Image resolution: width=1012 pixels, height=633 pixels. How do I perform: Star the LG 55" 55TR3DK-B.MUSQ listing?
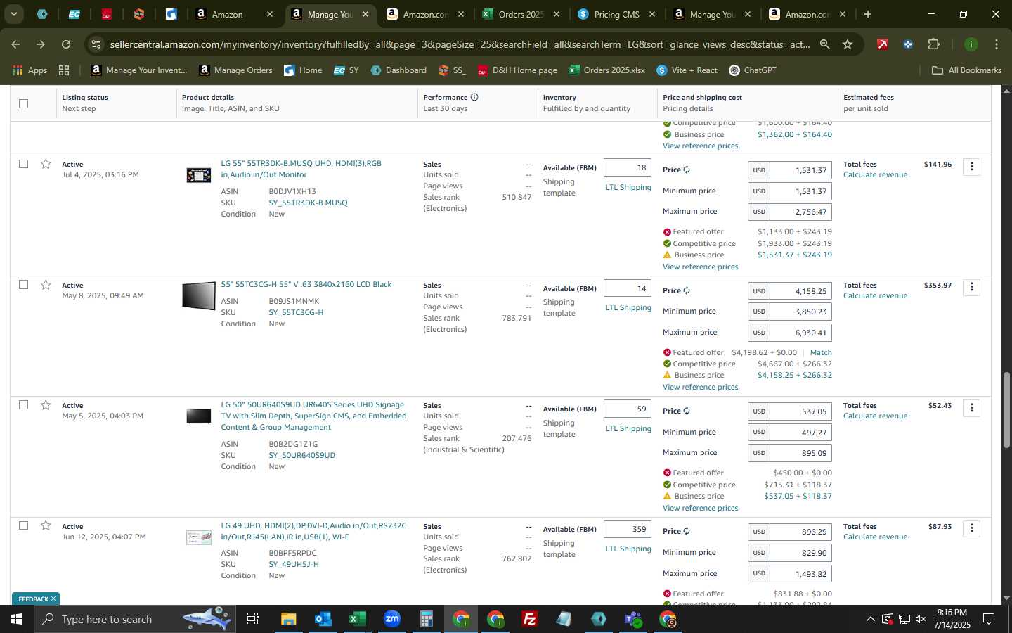pos(46,164)
